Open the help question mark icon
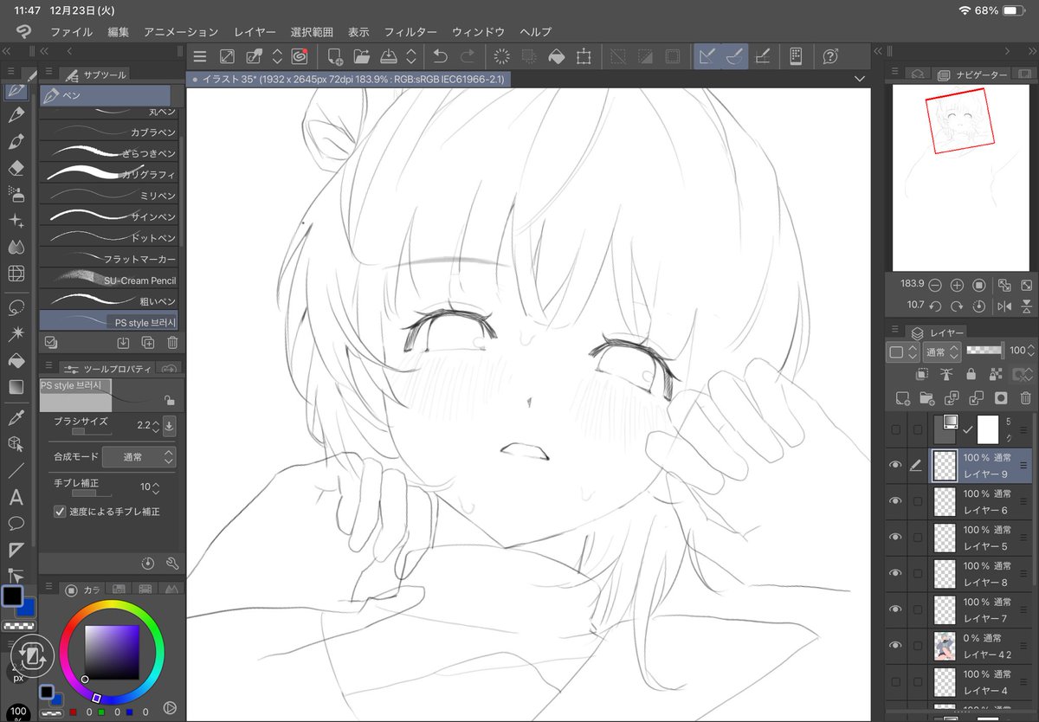This screenshot has width=1039, height=722. [830, 56]
